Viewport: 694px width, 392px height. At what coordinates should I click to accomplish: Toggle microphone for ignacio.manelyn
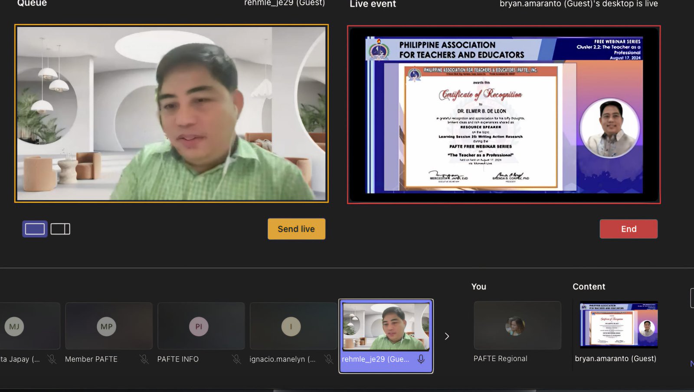329,359
